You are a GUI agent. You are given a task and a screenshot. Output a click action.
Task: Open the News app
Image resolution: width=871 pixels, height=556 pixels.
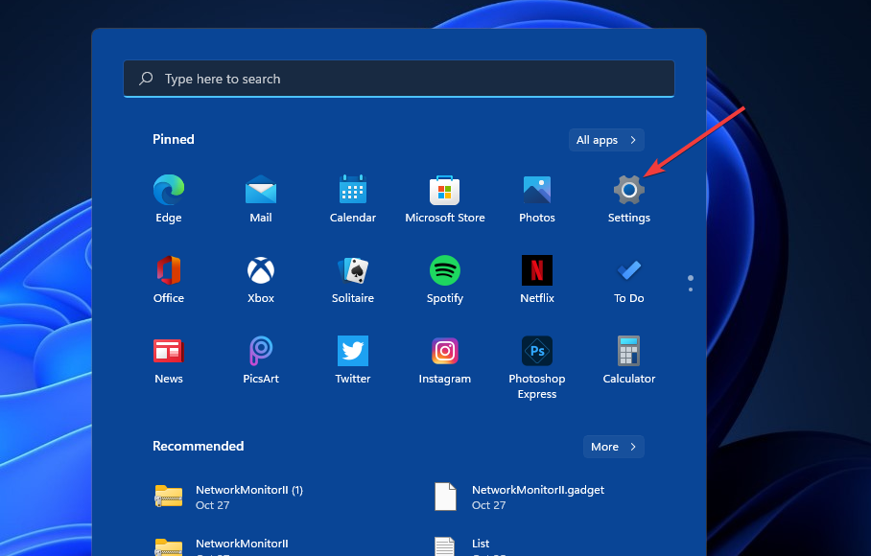coord(168,359)
